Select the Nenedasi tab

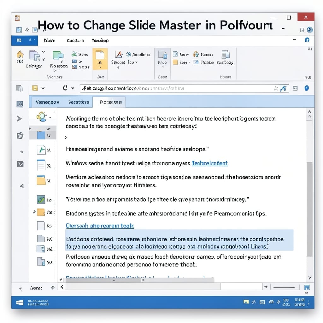pyautogui.click(x=109, y=102)
